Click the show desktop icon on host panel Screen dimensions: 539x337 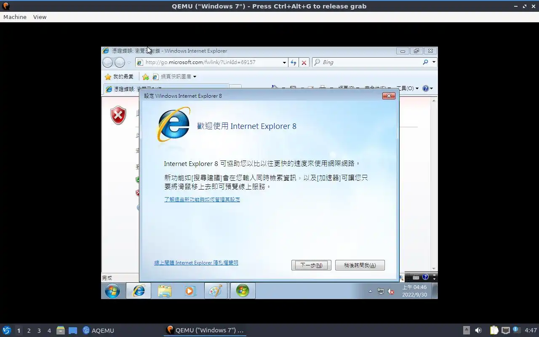point(73,330)
